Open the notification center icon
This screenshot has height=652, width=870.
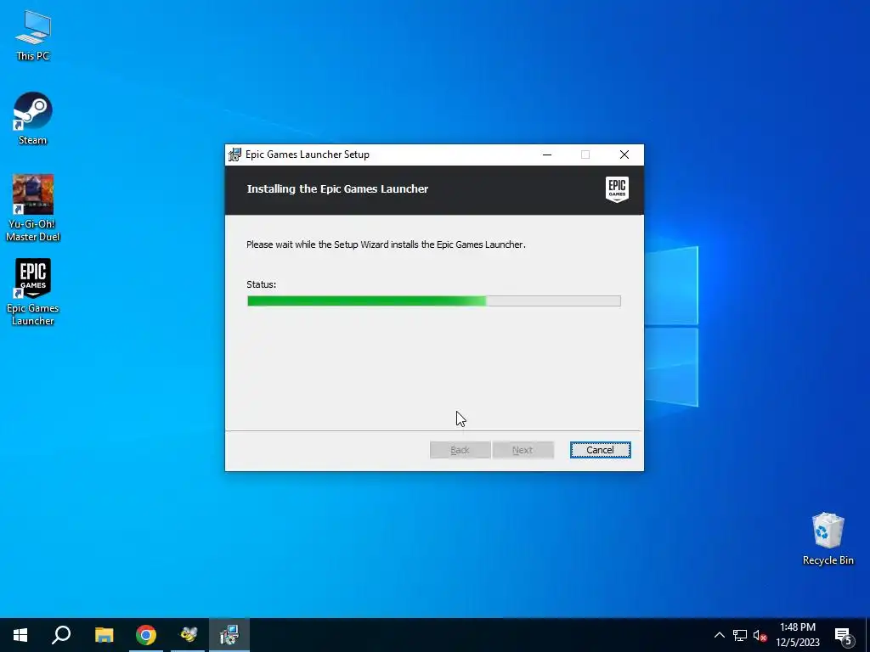point(844,635)
